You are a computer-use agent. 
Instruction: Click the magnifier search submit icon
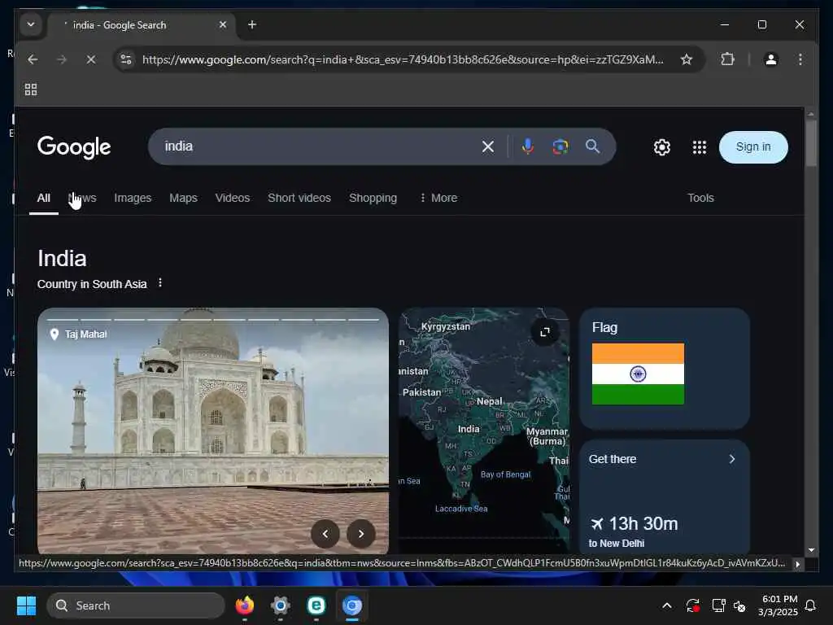[x=592, y=146]
